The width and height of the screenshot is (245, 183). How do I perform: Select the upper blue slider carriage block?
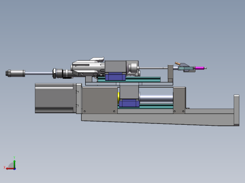click(115, 77)
